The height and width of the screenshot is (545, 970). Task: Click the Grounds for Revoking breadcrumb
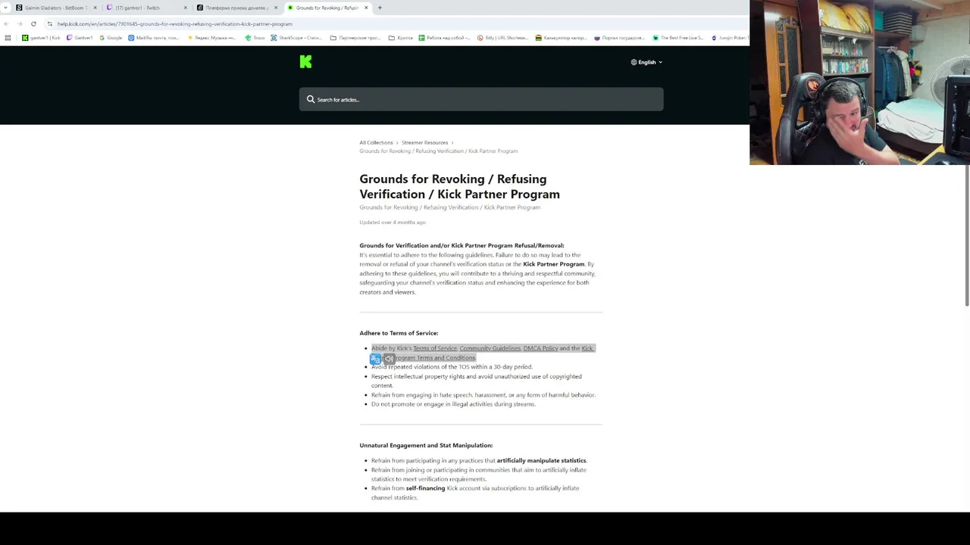point(438,151)
